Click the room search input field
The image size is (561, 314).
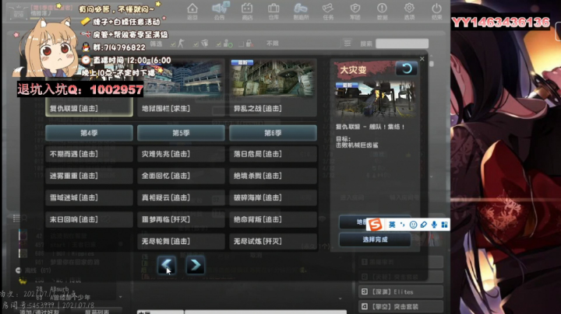pos(402,44)
